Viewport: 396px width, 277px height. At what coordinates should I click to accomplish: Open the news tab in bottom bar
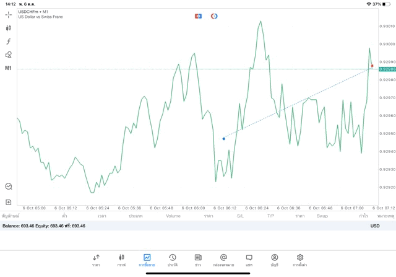pos(197,260)
